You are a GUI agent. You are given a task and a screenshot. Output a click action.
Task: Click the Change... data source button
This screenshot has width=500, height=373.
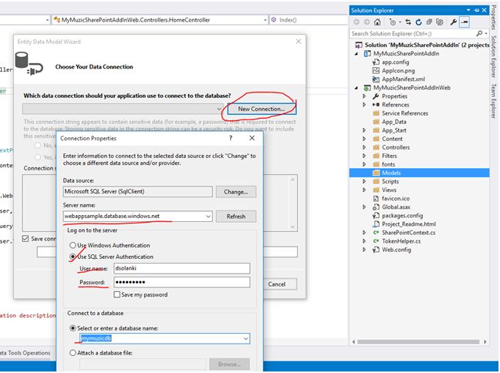[236, 192]
